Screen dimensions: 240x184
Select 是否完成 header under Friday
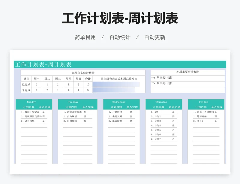pyautogui.click(x=217, y=107)
